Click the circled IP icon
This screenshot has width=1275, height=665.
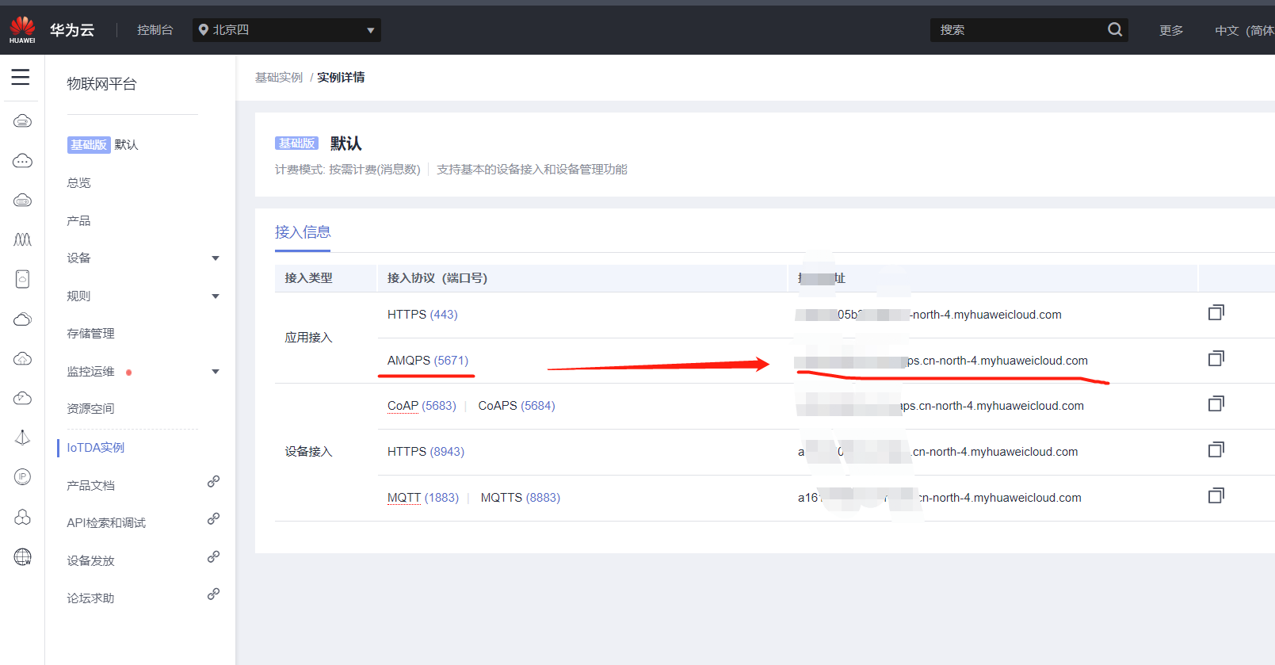click(x=22, y=477)
